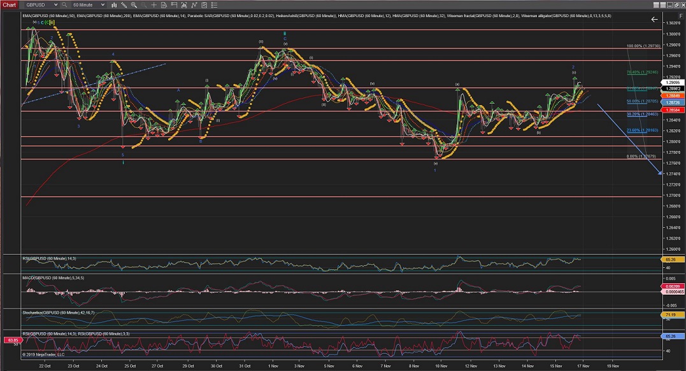
Task: Show the data box
Action: click(164, 4)
